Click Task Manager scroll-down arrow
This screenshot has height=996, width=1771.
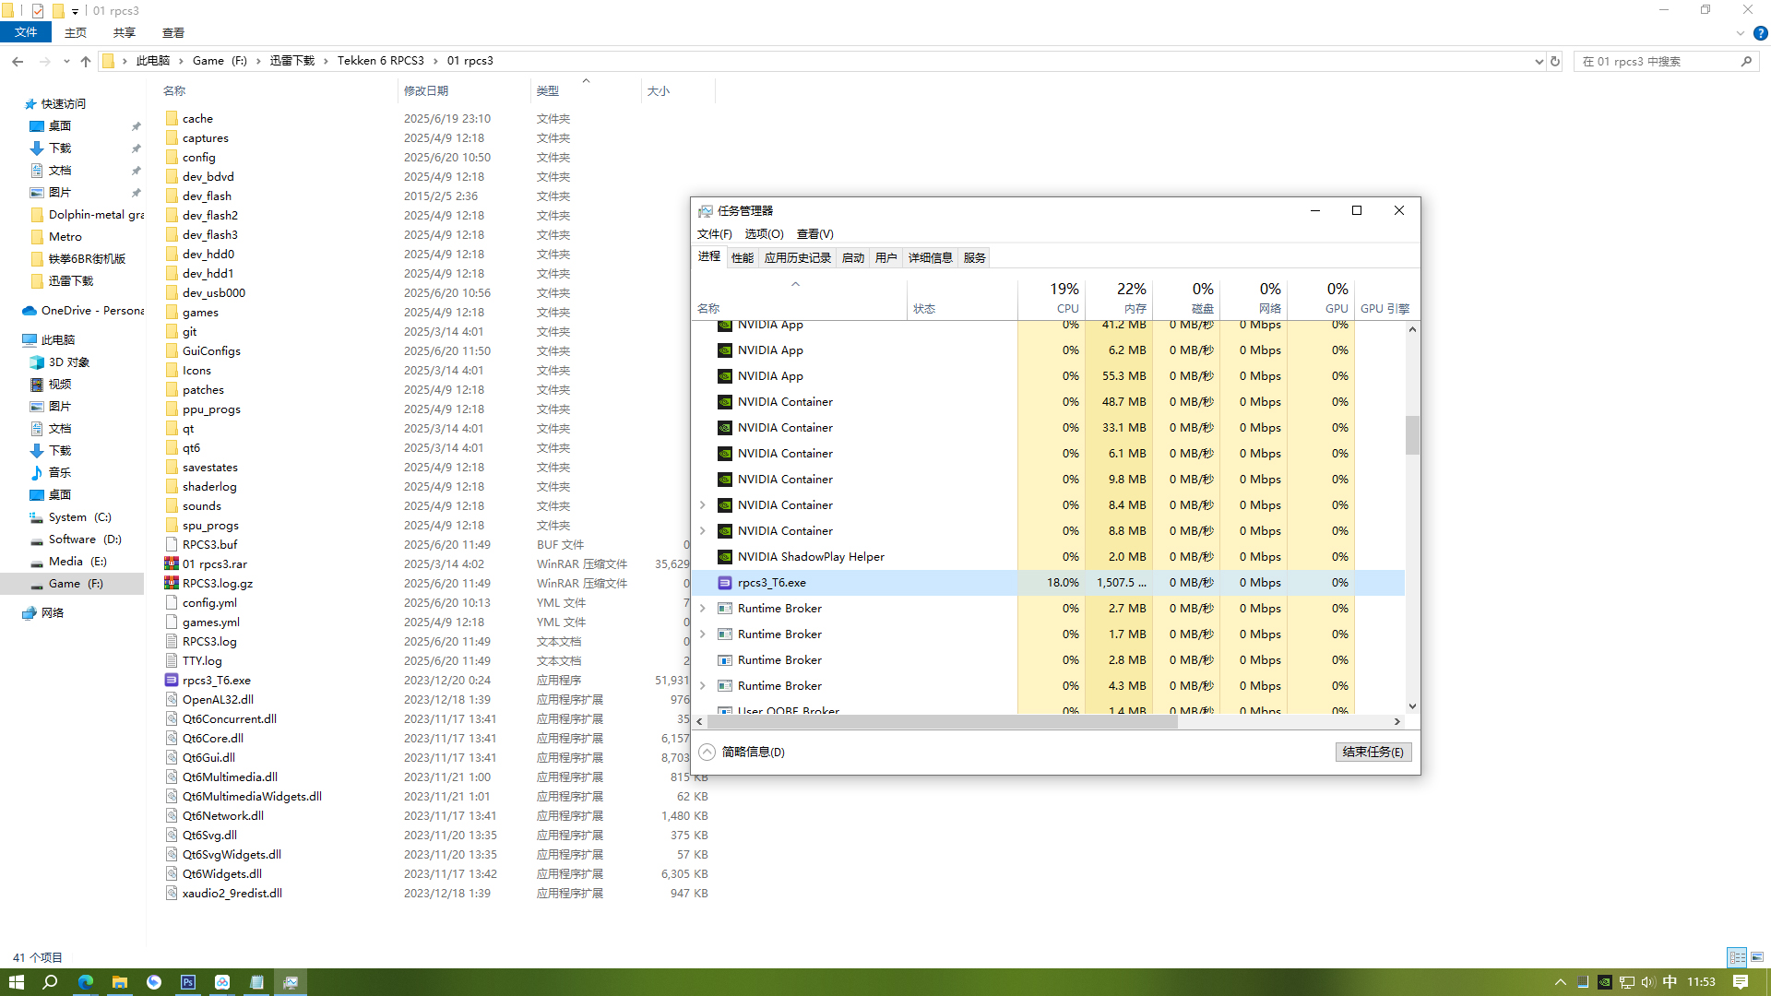[x=1412, y=706]
